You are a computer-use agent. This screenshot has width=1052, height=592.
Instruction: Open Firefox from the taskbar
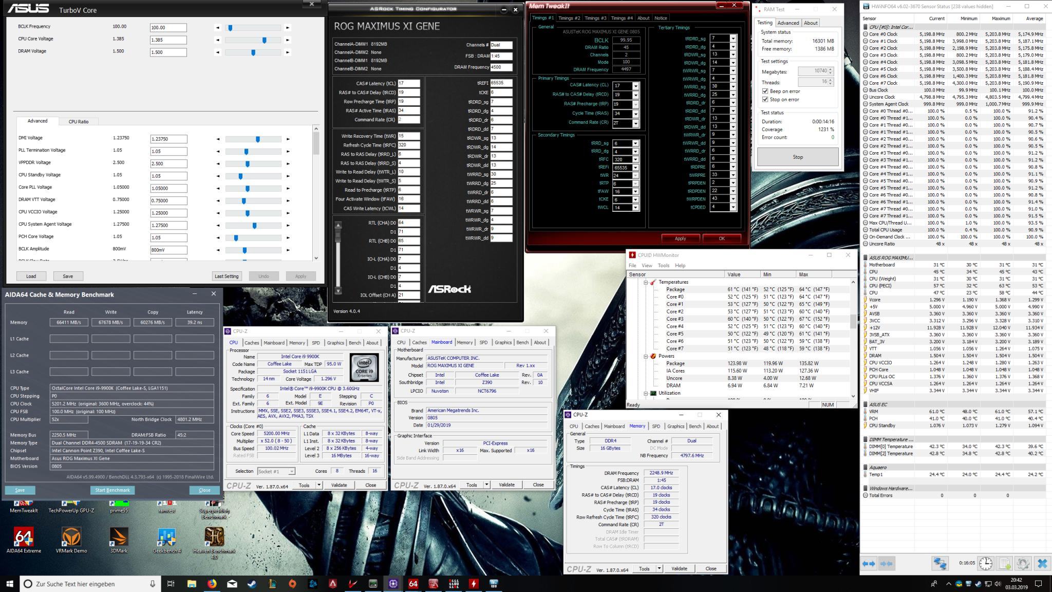tap(212, 584)
